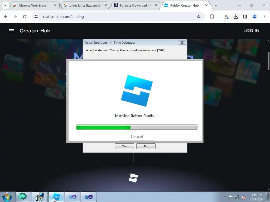Switch to the older lyrics lizzy mcalpine tab

click(x=85, y=6)
